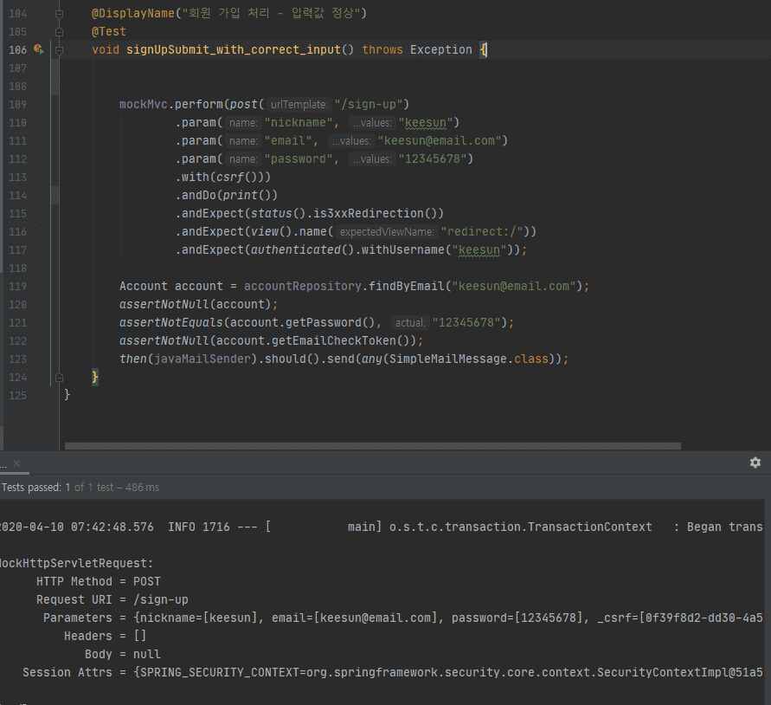Click accountRepository on line 119
Image resolution: width=771 pixels, height=705 pixels.
302,287
